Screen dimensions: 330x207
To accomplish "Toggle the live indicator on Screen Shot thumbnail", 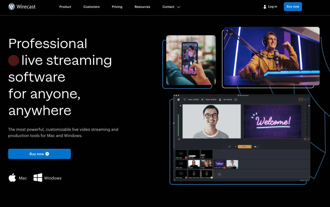I will [224, 167].
